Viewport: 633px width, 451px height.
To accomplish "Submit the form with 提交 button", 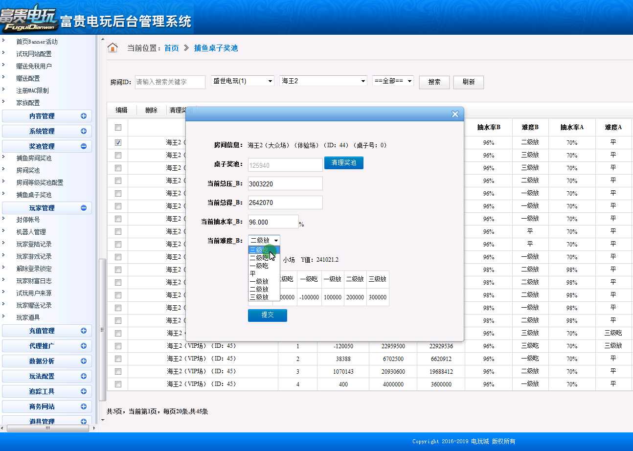I will point(268,315).
